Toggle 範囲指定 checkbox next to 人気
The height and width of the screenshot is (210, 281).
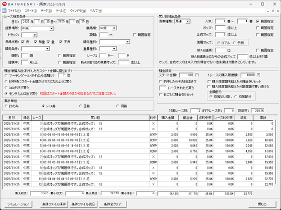258,21
